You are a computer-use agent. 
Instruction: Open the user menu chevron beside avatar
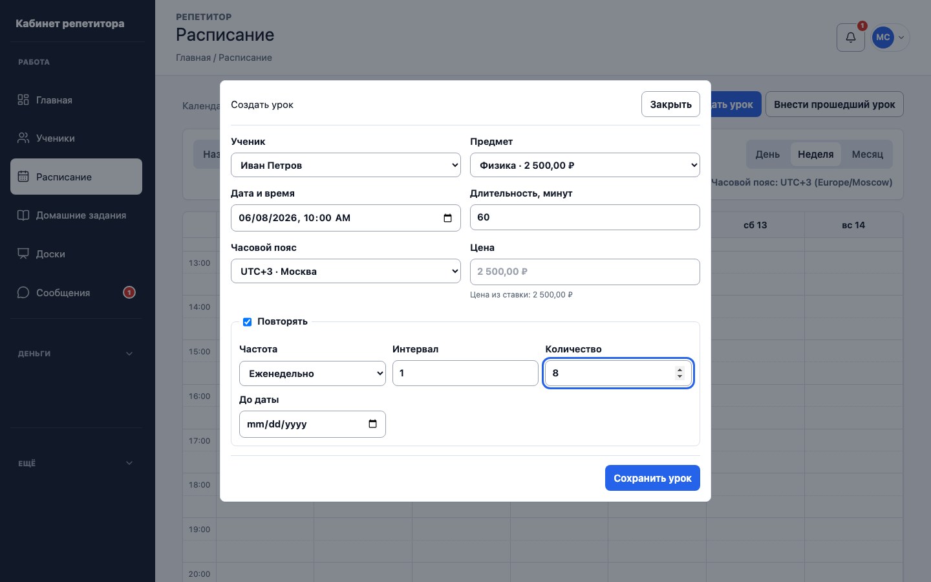click(901, 38)
